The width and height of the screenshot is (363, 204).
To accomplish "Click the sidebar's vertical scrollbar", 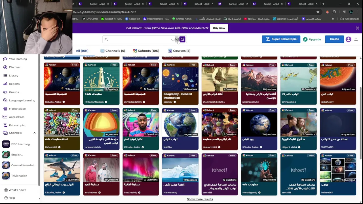I will pyautogui.click(x=39, y=120).
